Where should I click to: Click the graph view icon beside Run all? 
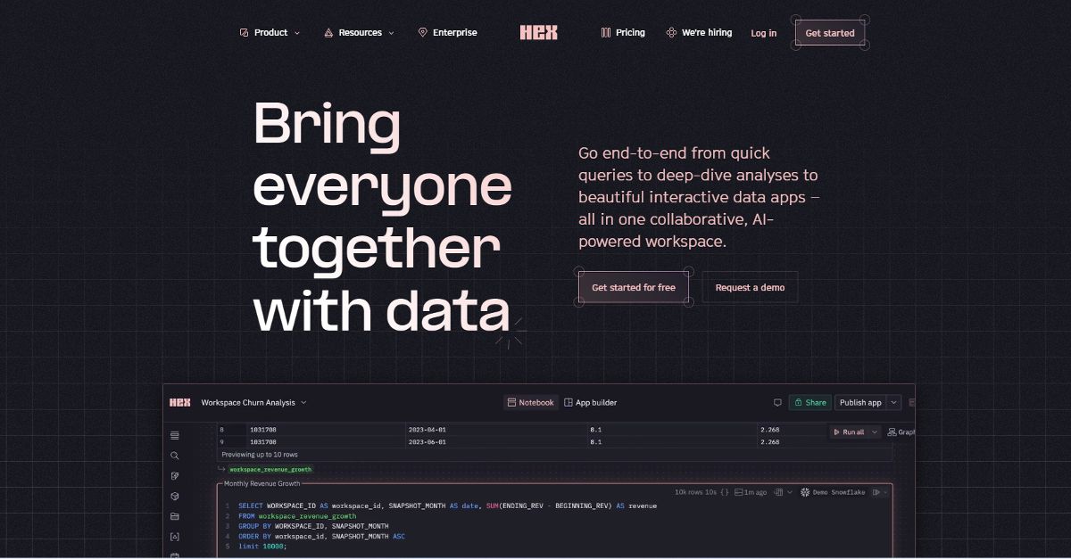[x=892, y=432]
